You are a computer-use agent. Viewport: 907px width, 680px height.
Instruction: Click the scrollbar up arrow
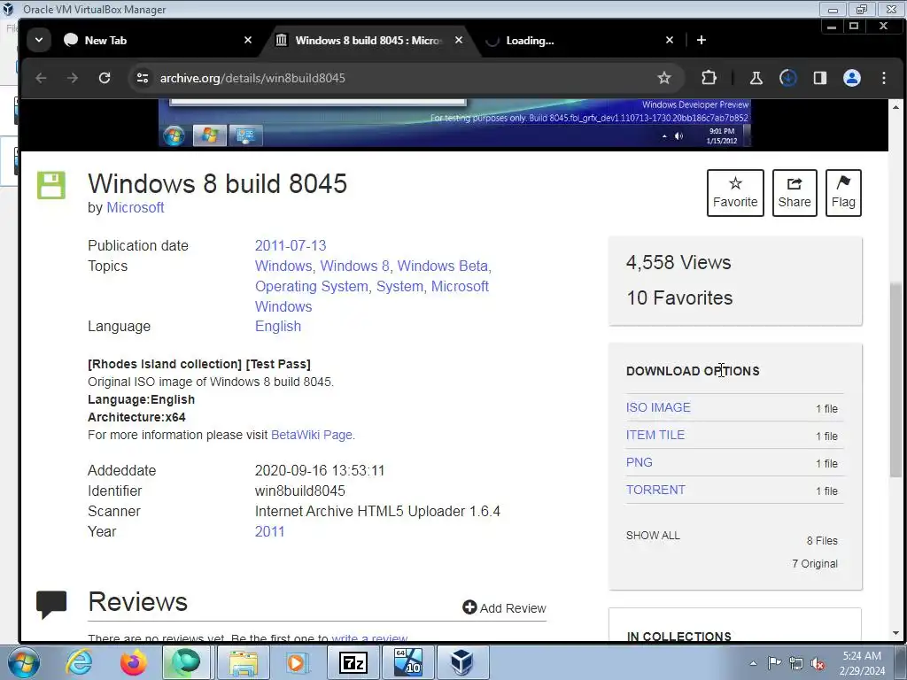pos(895,107)
